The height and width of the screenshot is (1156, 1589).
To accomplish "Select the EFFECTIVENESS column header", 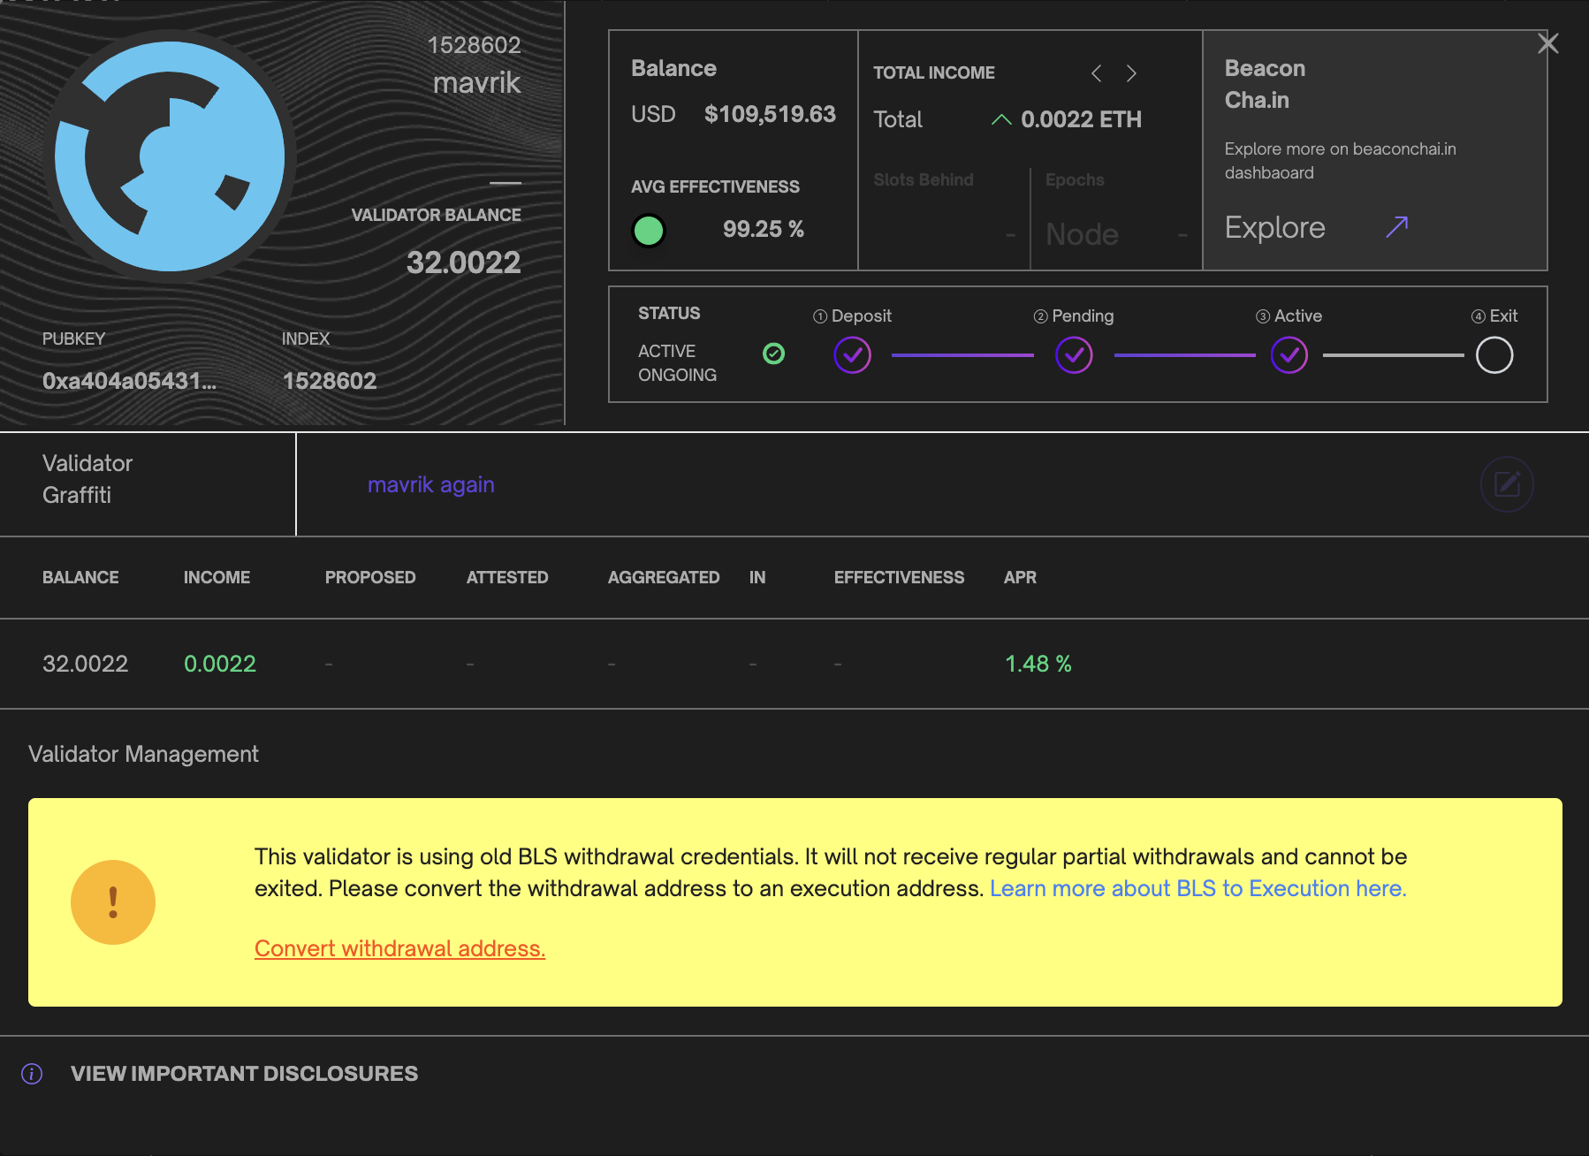I will click(899, 577).
